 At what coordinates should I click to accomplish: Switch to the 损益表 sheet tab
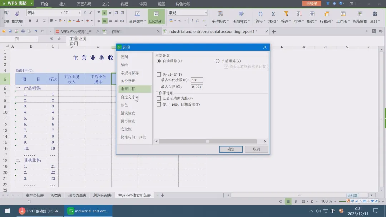pyautogui.click(x=56, y=195)
